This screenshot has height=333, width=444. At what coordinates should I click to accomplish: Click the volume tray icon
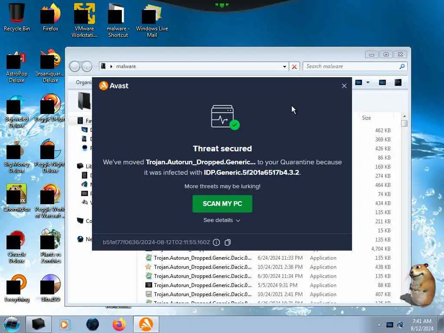[x=400, y=325]
